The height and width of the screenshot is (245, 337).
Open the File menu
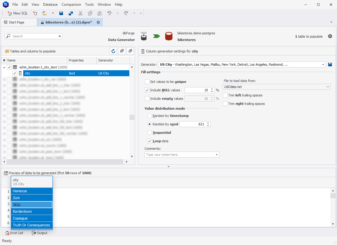click(x=15, y=5)
